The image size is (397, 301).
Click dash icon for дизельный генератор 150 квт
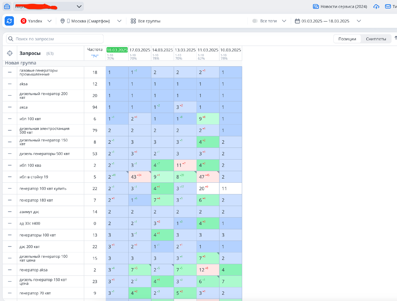(10, 142)
